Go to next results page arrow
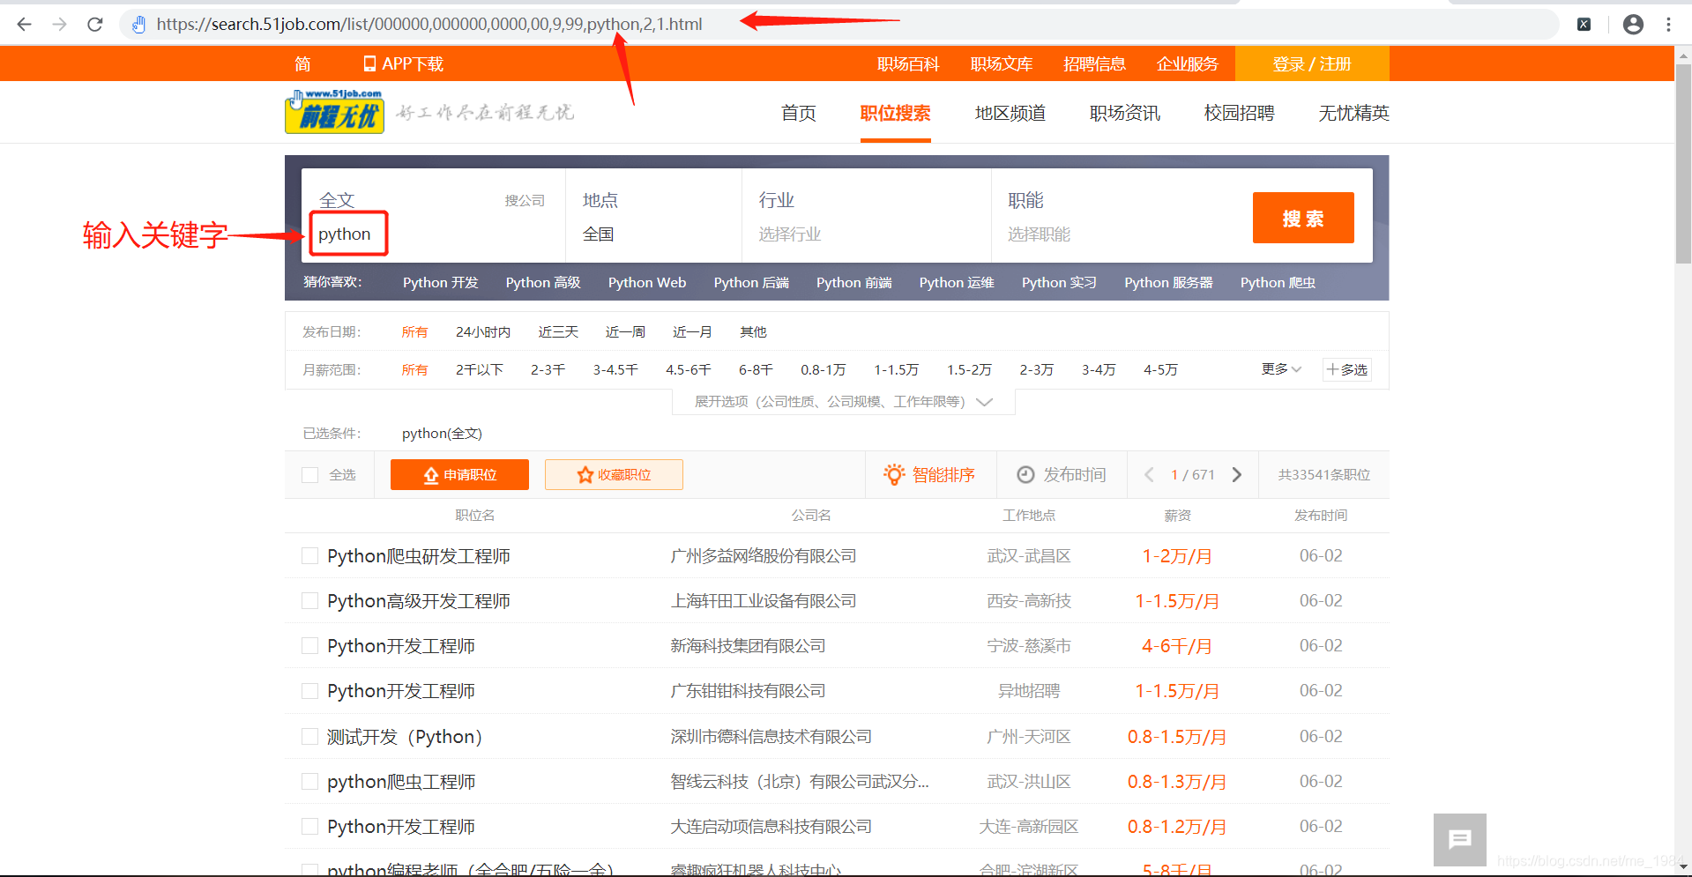Viewport: 1692px width, 877px height. [1237, 475]
